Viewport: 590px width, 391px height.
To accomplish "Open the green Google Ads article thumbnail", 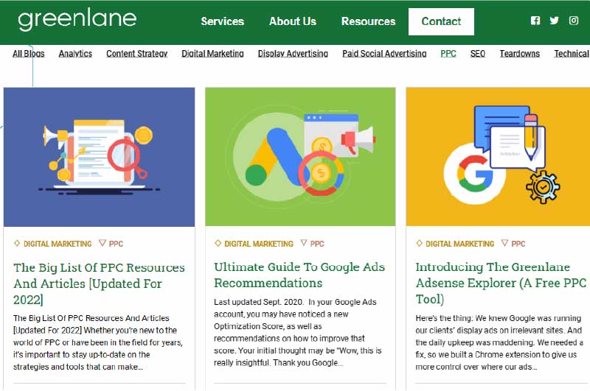I will coord(300,157).
